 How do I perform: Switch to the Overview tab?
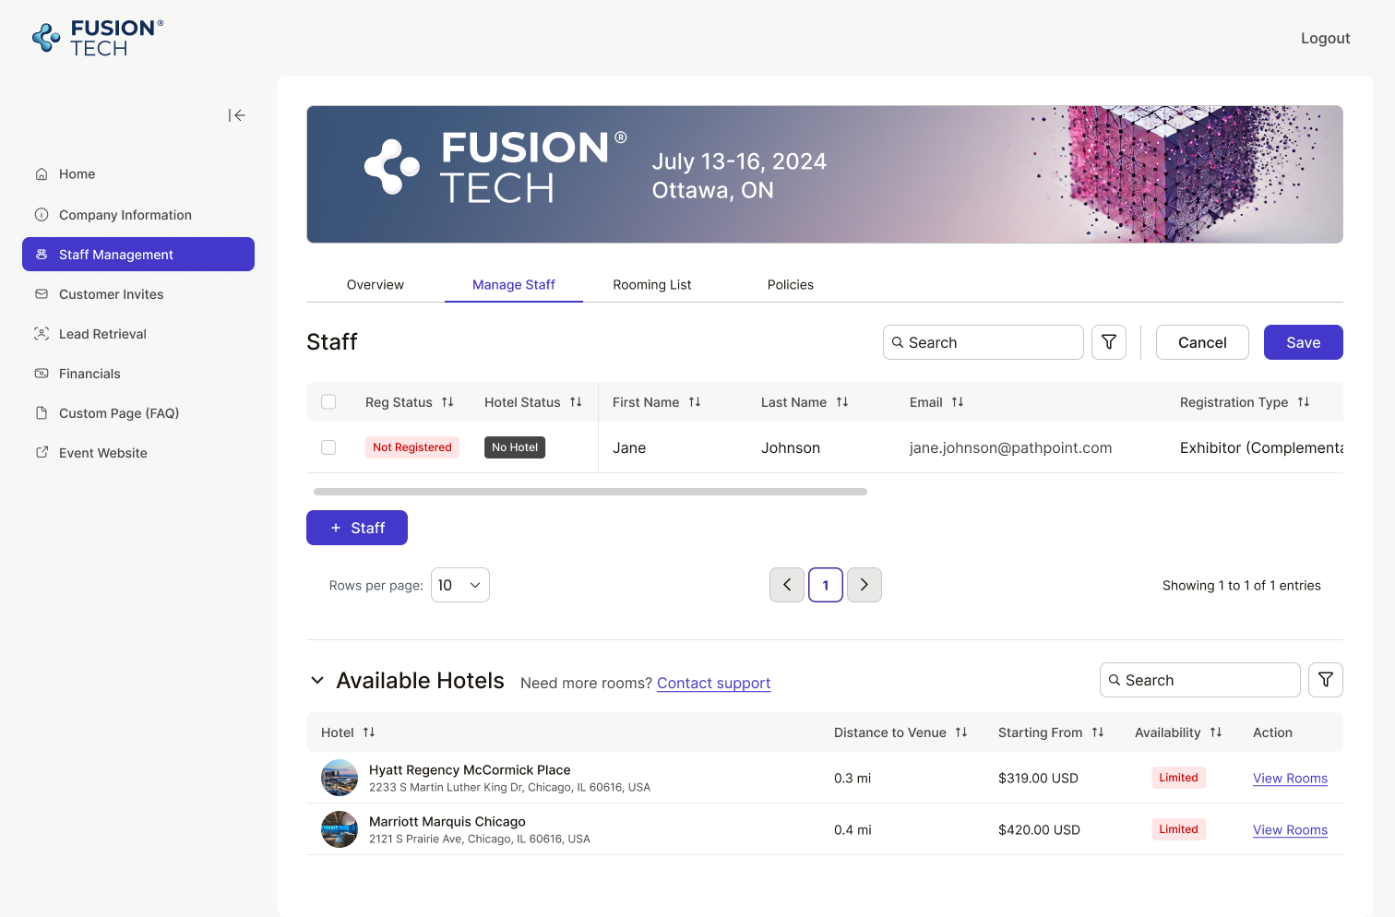pos(376,285)
